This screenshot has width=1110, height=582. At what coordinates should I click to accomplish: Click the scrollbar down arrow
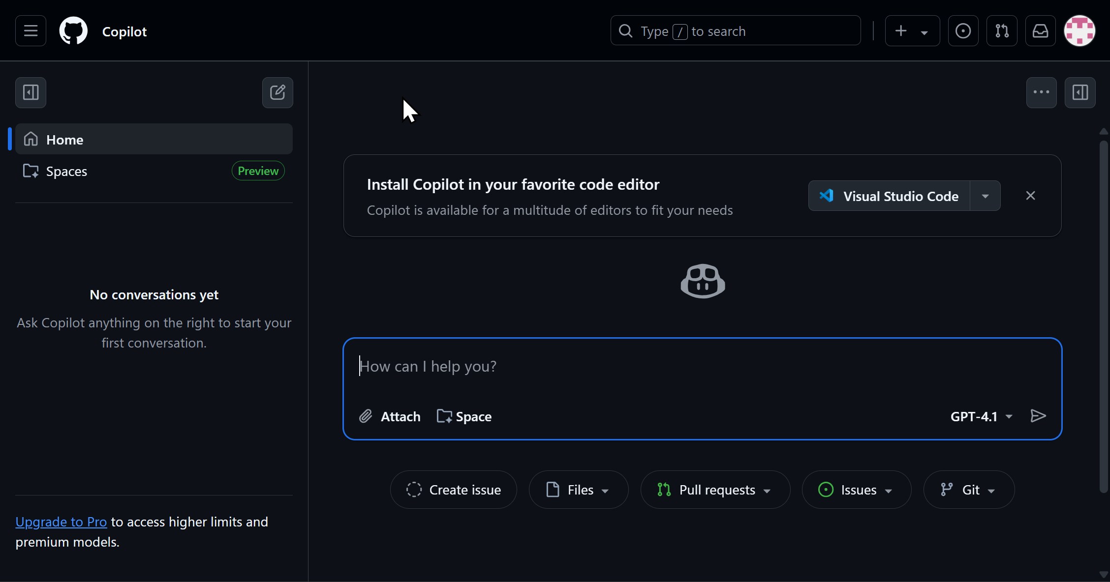click(1104, 574)
